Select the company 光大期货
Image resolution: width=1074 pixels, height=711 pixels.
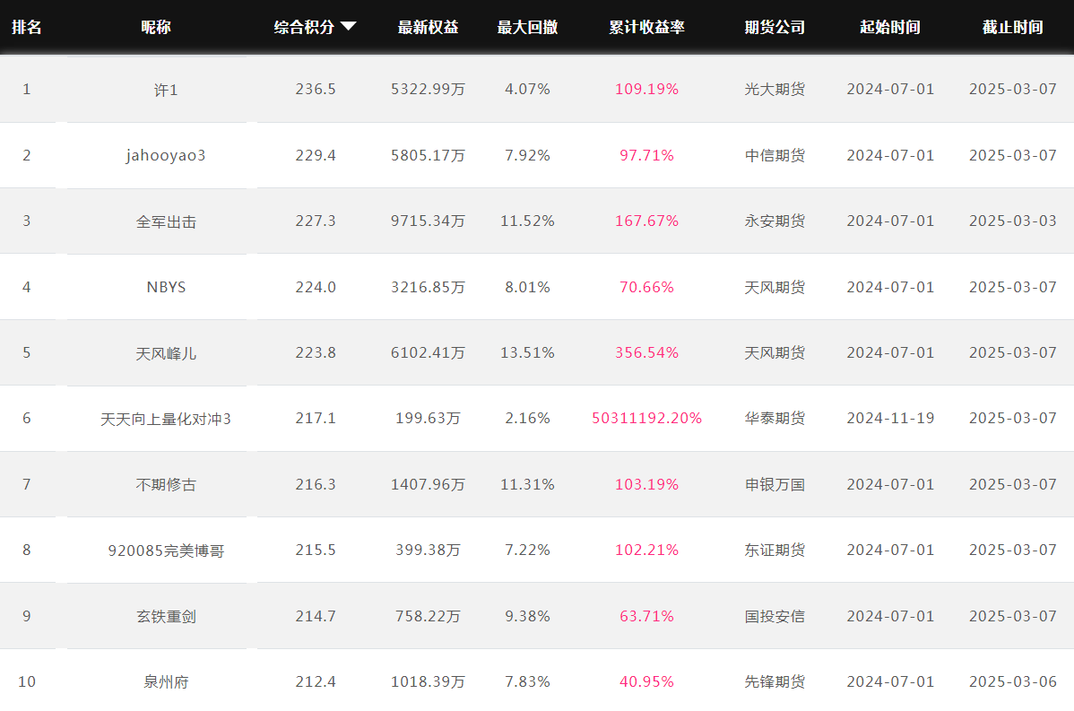tap(775, 89)
